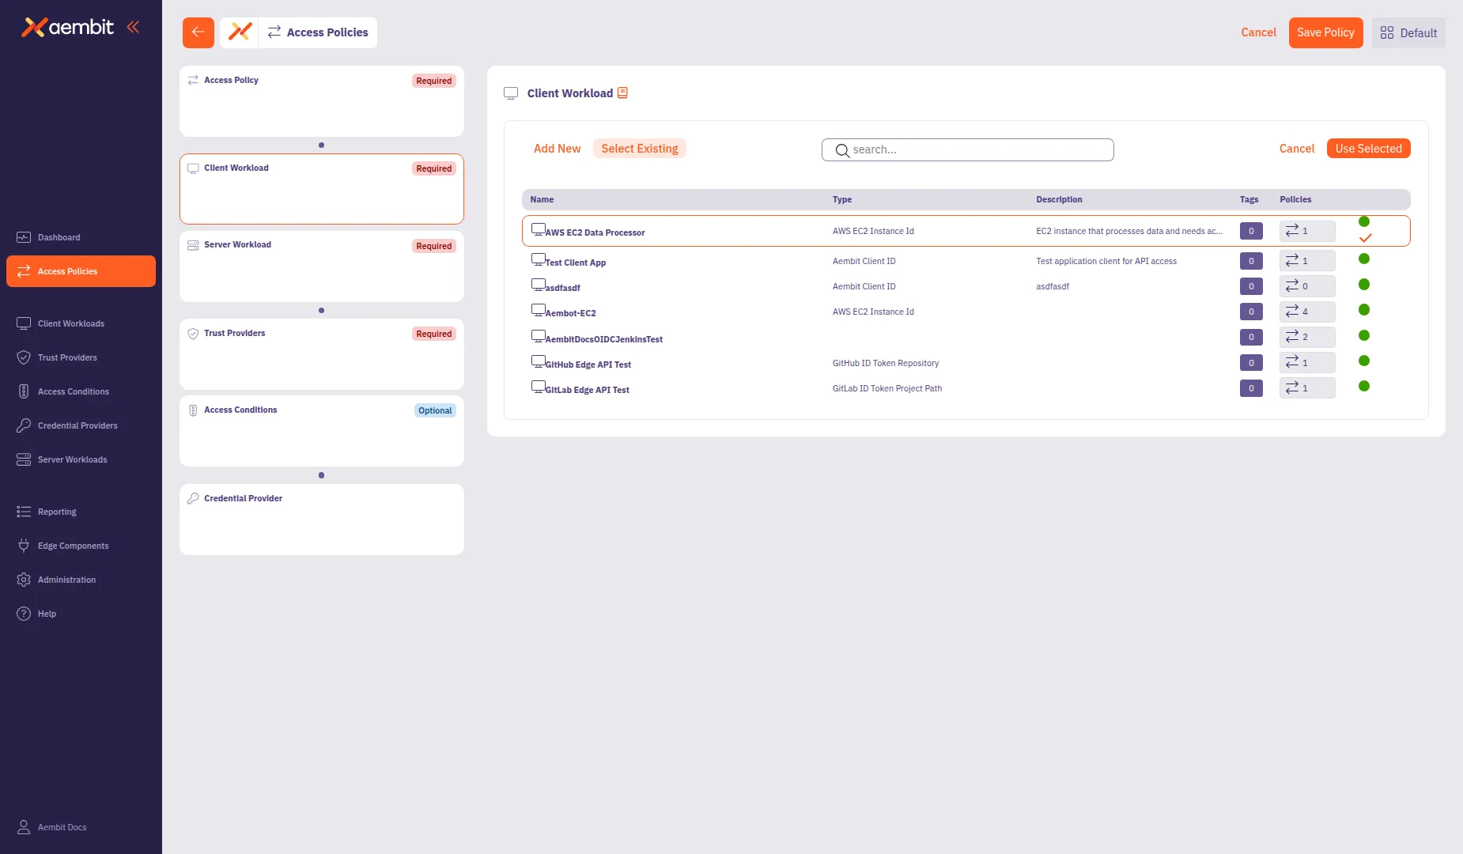The image size is (1463, 854).
Task: Select the Access Policies sidebar icon
Action: tap(23, 271)
